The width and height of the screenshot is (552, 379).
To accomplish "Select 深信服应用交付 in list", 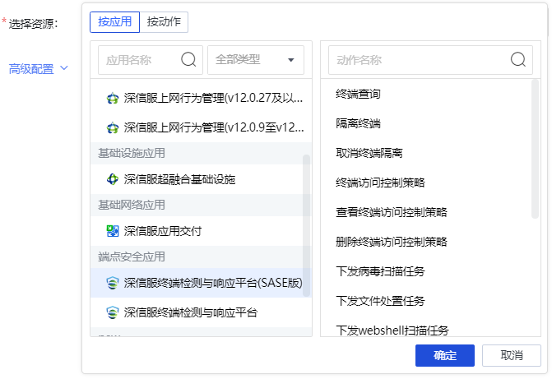I will (201, 231).
